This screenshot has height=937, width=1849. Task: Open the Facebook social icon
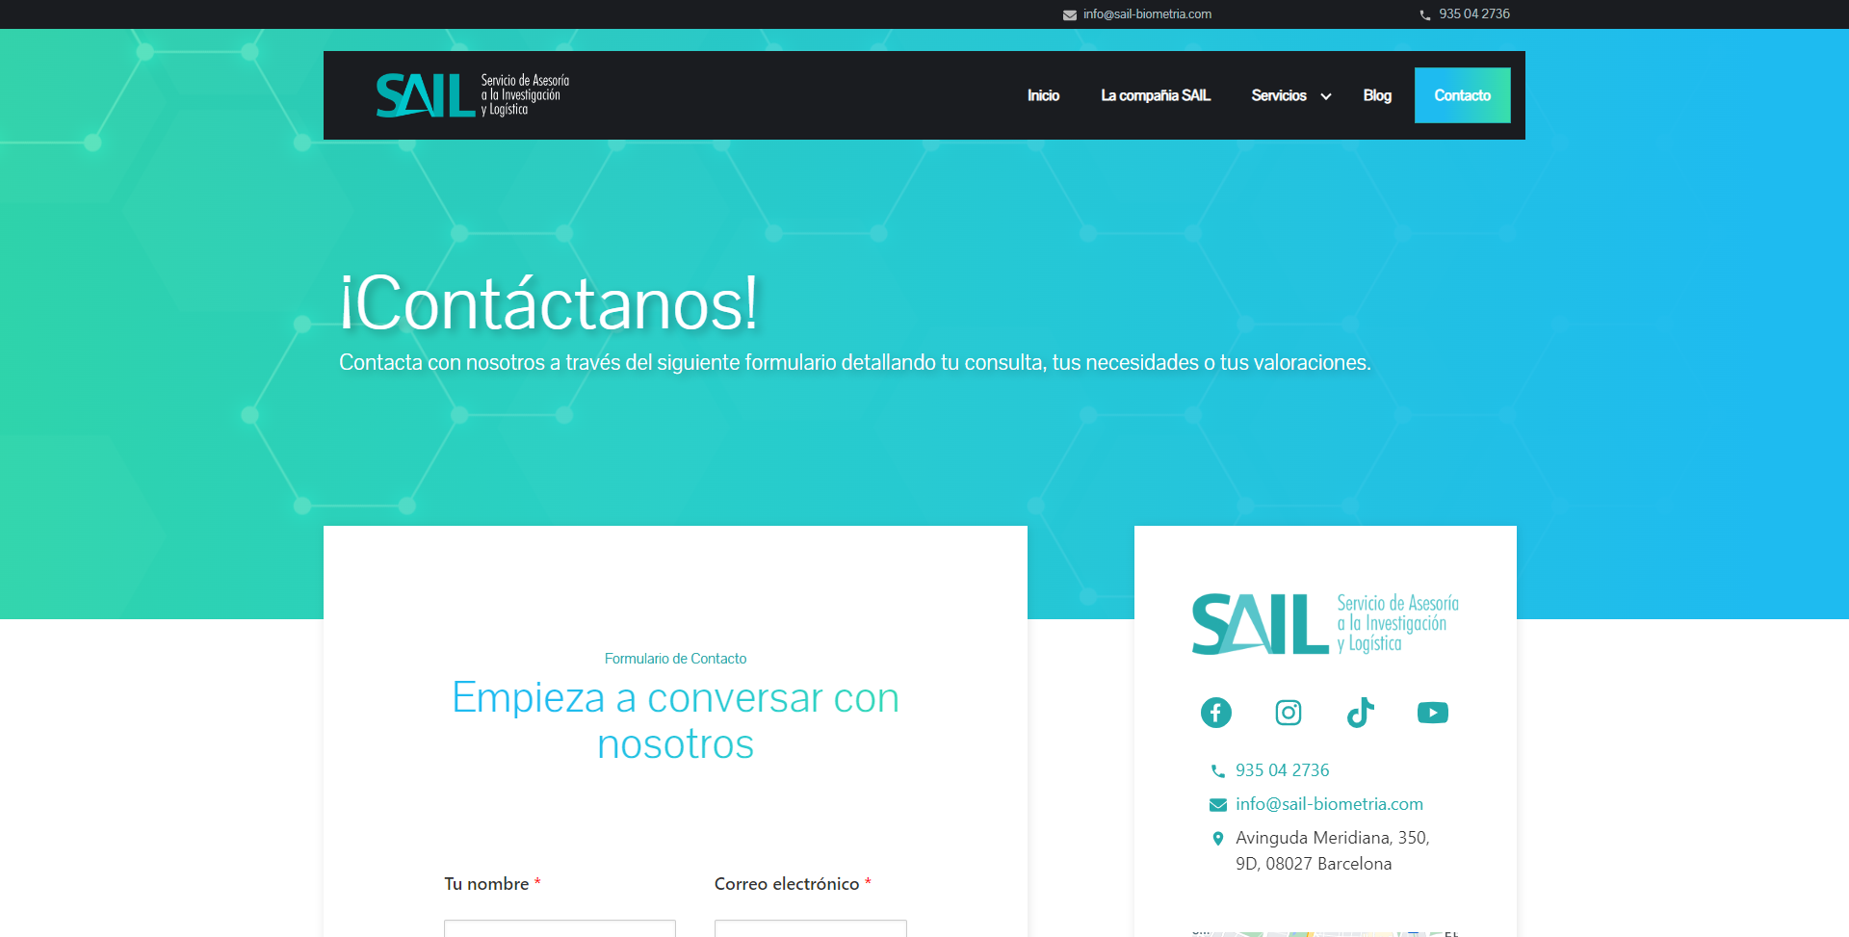tap(1215, 713)
